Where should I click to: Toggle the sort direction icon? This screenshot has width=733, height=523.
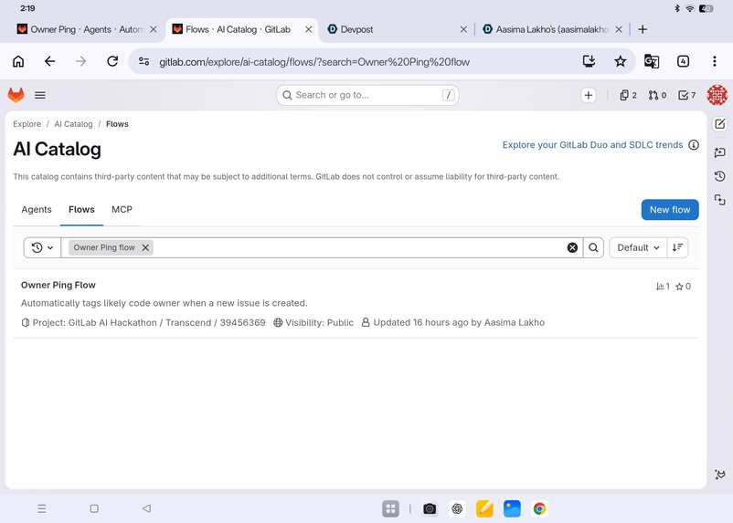click(677, 247)
